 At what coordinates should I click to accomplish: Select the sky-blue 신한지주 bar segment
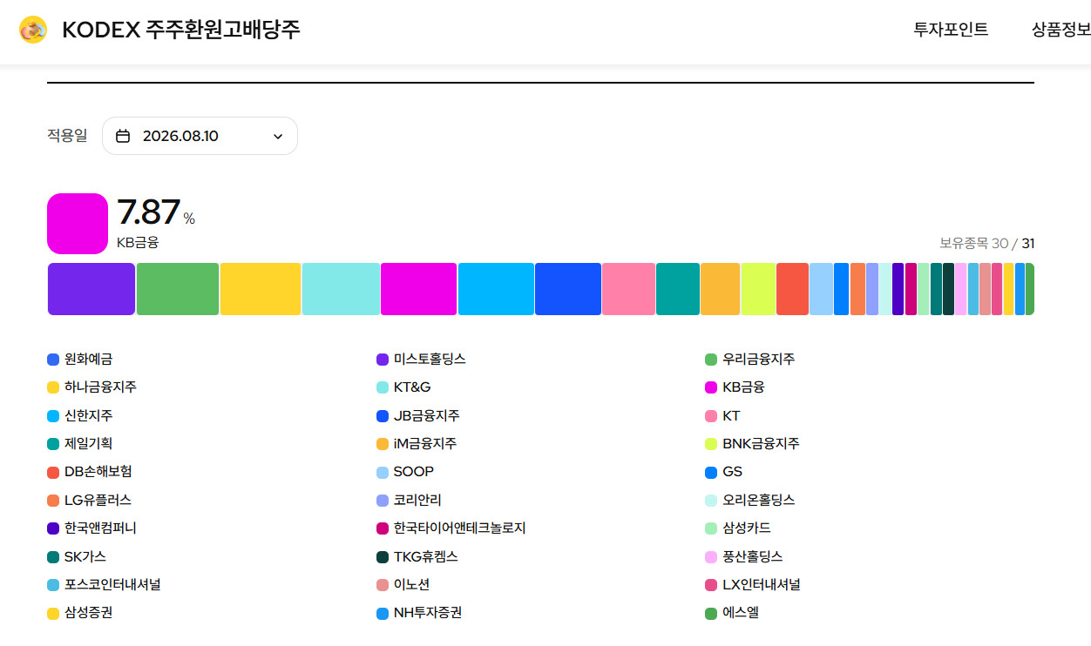click(496, 289)
